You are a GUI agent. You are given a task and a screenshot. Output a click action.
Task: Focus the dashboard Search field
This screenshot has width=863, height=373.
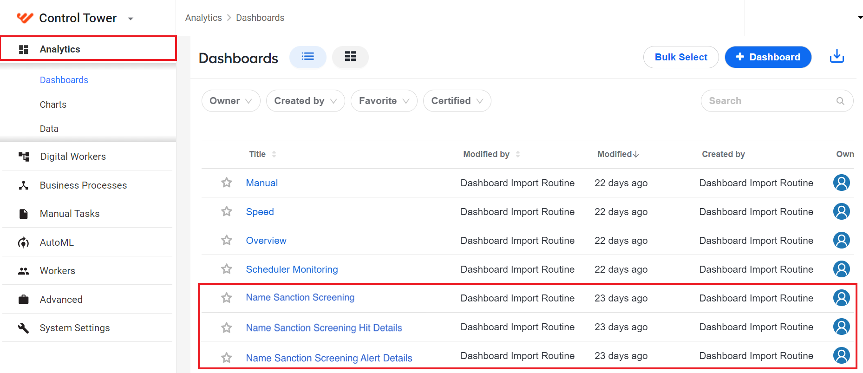(x=777, y=101)
